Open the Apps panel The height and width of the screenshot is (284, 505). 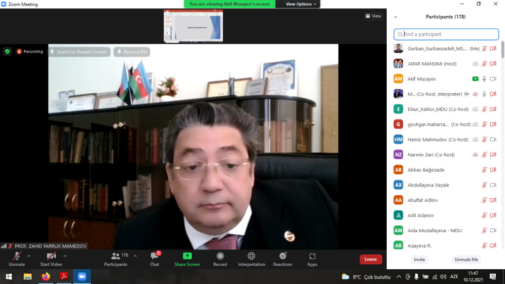312,259
